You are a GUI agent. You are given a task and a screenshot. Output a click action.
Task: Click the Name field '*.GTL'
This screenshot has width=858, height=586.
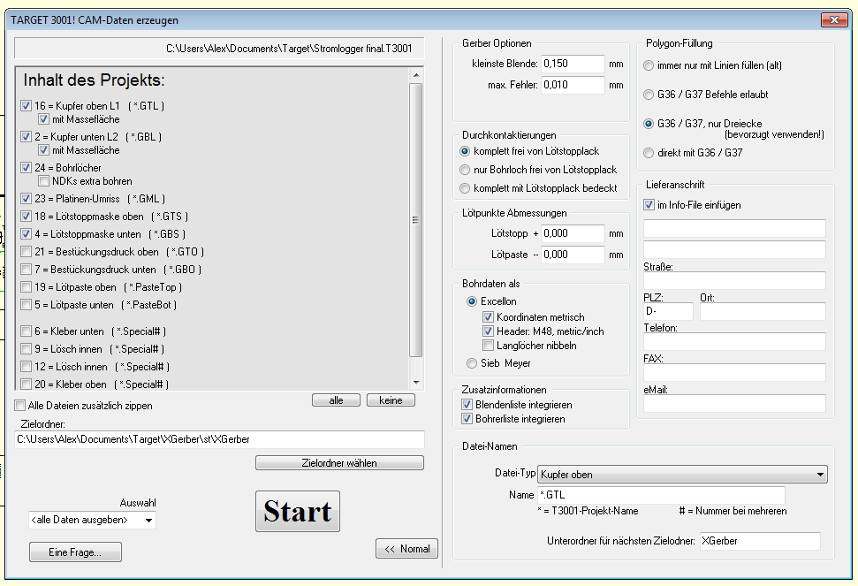(x=661, y=495)
